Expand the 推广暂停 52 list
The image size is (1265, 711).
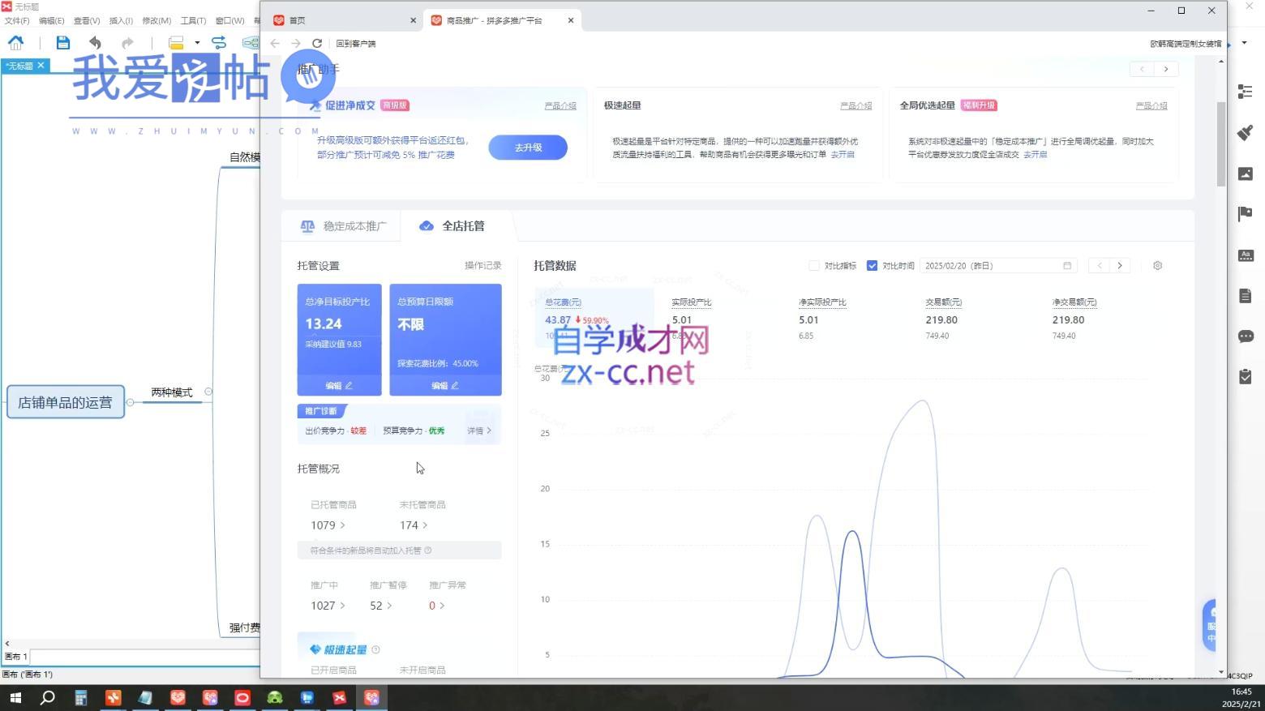point(380,606)
